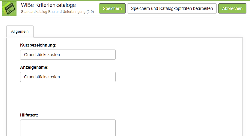Click inside the Hilfetext text area
The width and height of the screenshot is (250, 136).
(x=68, y=128)
